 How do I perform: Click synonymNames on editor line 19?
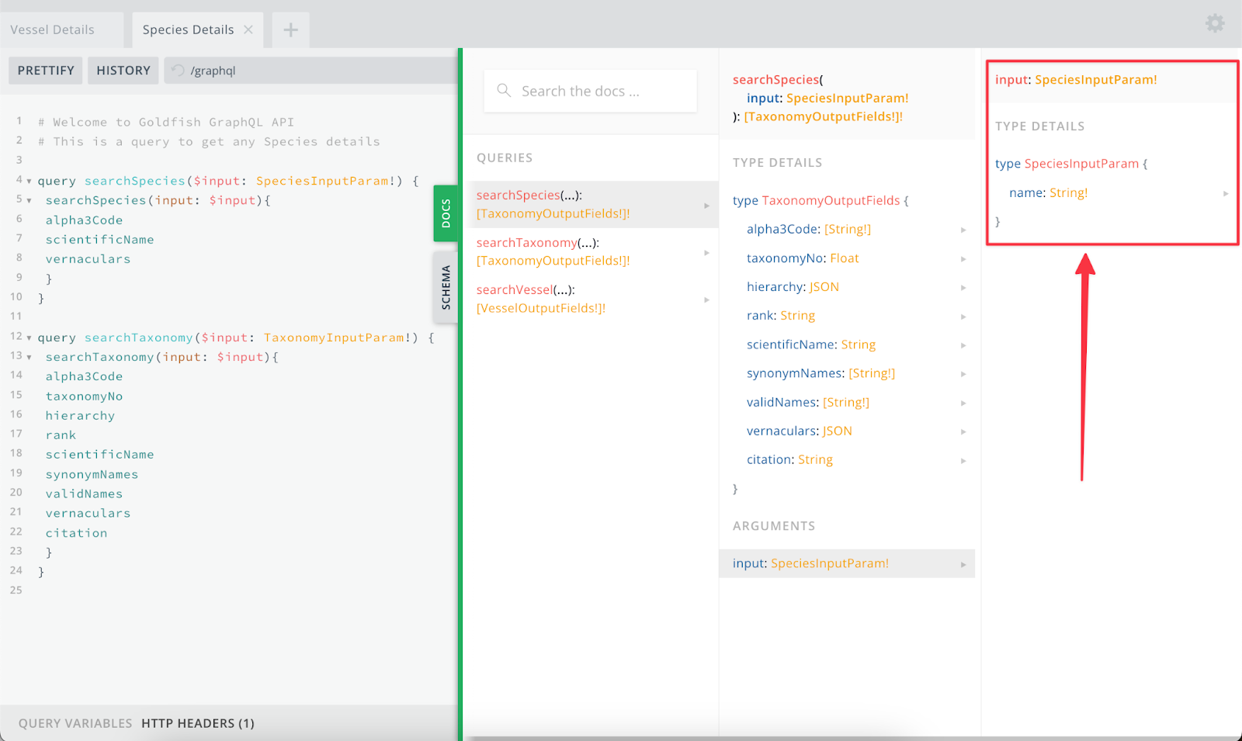pyautogui.click(x=92, y=475)
